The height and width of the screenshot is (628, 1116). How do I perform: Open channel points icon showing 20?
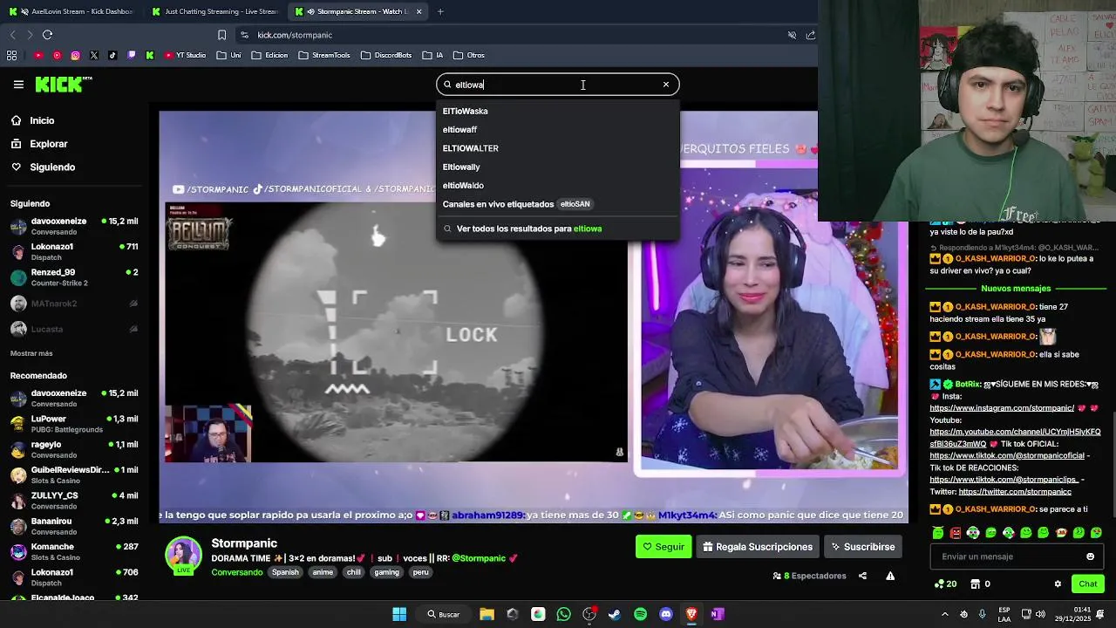click(x=945, y=584)
